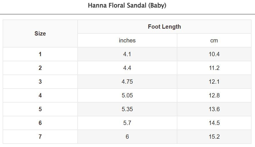Select size 1 row label
The image size is (255, 147).
pyautogui.click(x=40, y=54)
